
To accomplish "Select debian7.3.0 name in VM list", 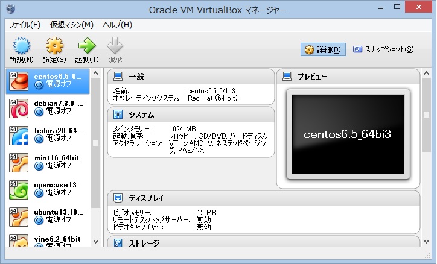I will (x=59, y=104).
